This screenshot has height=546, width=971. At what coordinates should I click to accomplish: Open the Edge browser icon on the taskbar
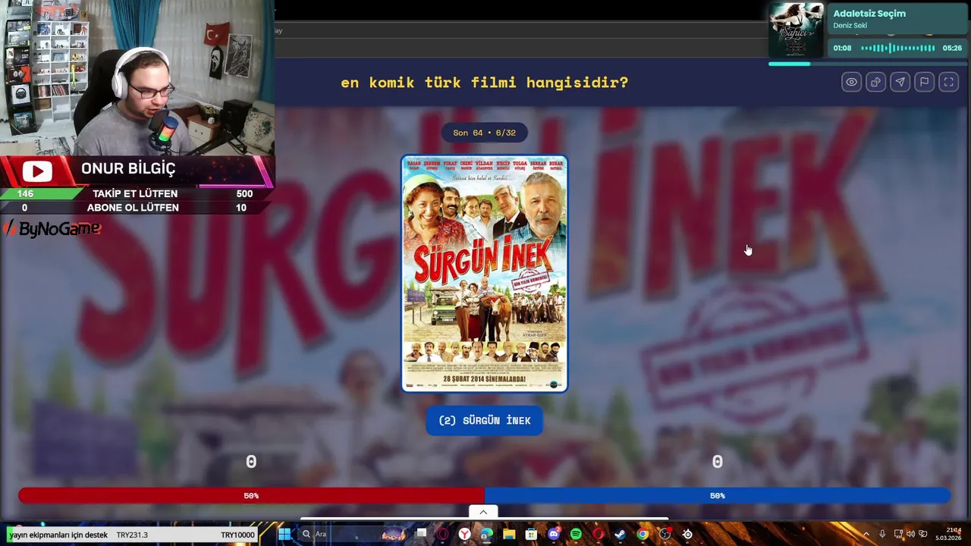coord(486,535)
